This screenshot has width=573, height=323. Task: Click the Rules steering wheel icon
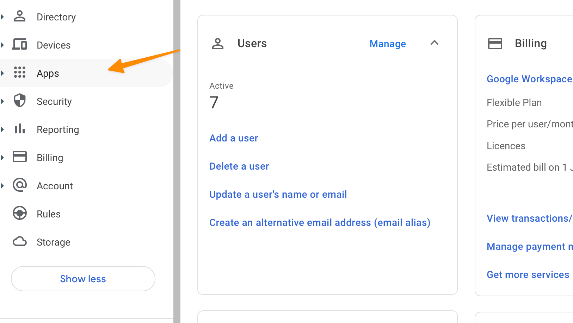coord(20,213)
